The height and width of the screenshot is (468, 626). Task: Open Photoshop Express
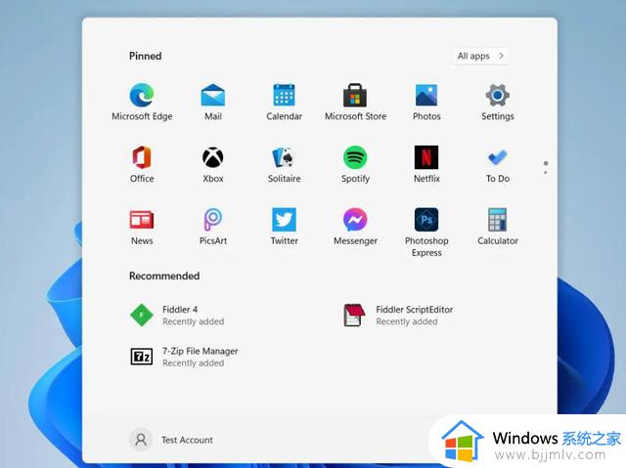pos(426,232)
